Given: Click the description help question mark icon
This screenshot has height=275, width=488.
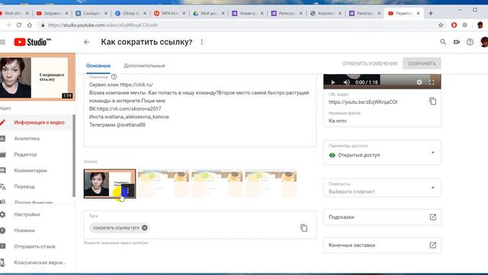Looking at the screenshot, I should pos(114,76).
